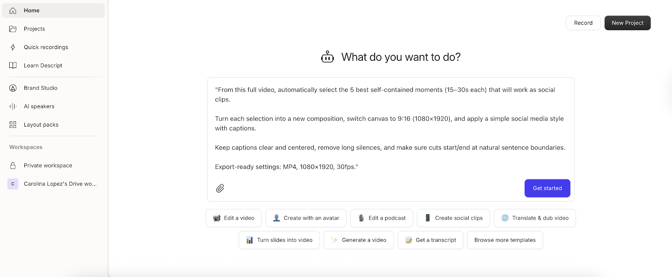The width and height of the screenshot is (672, 277).
Task: Click the Record button
Action: [x=583, y=23]
